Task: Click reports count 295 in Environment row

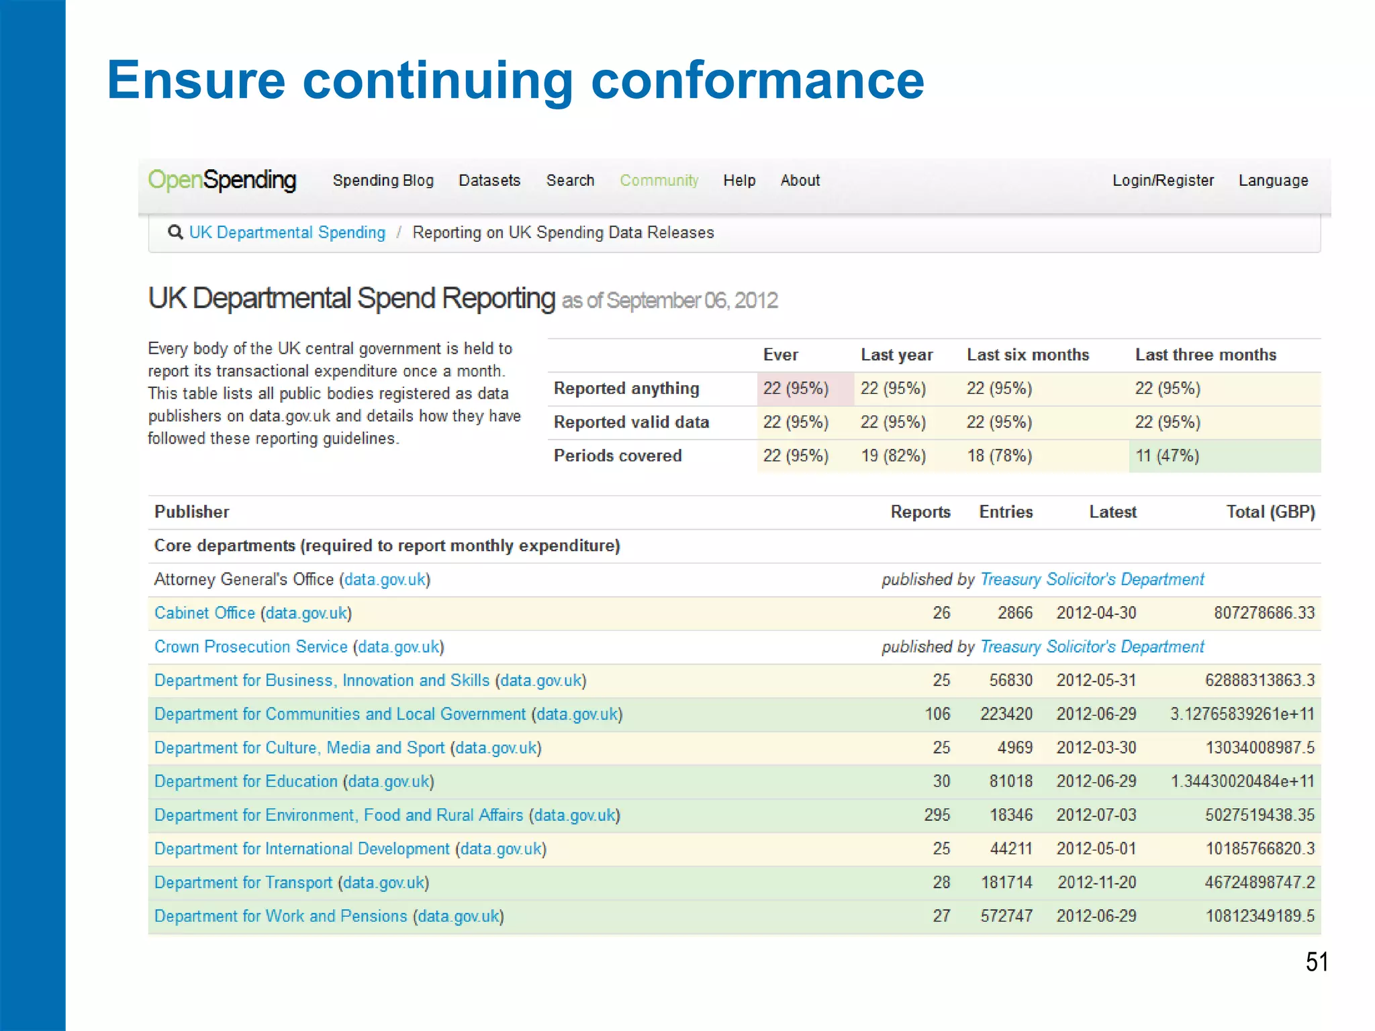Action: [937, 815]
